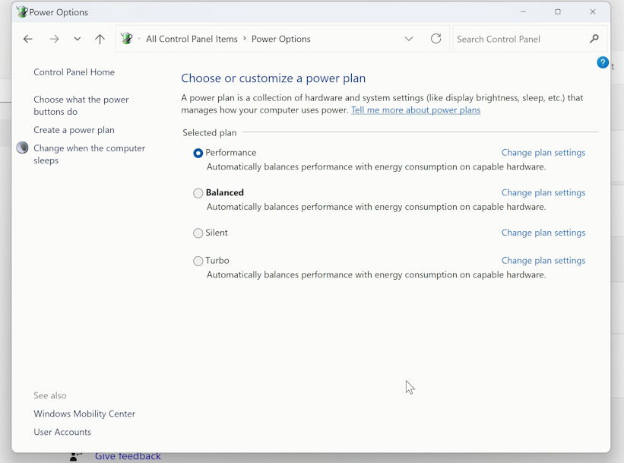Select the Balanced power plan

[198, 193]
